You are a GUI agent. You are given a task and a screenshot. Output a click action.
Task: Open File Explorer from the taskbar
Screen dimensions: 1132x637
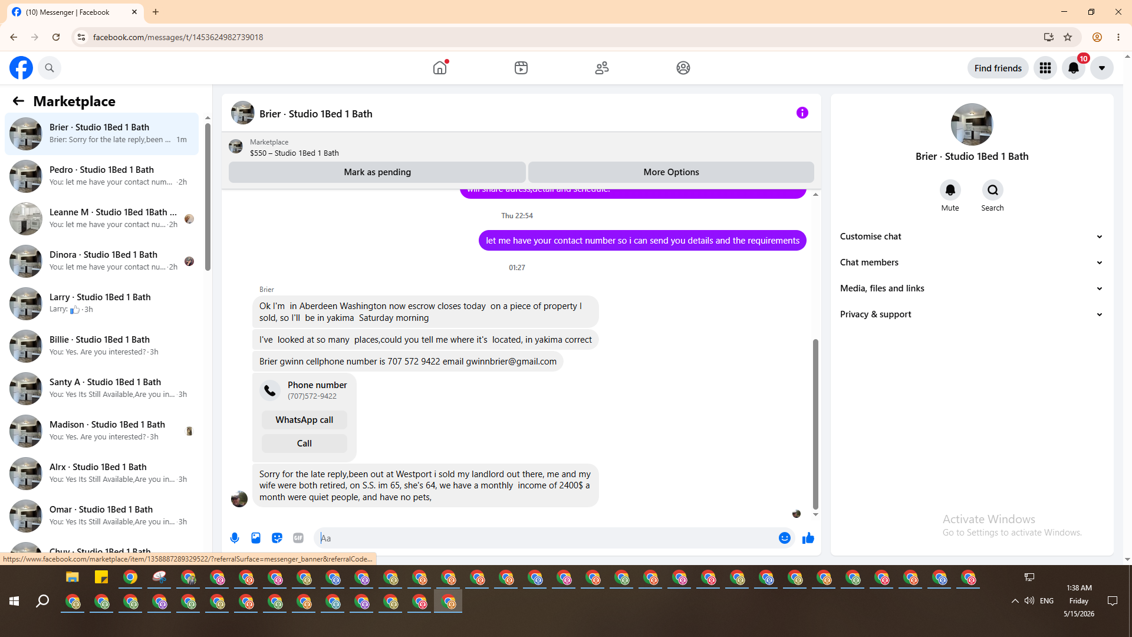[x=73, y=577]
